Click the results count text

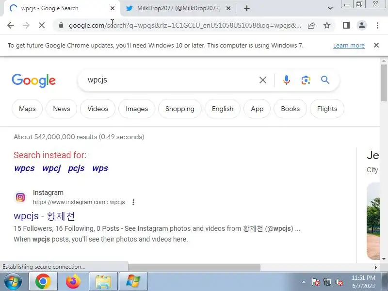click(x=79, y=137)
